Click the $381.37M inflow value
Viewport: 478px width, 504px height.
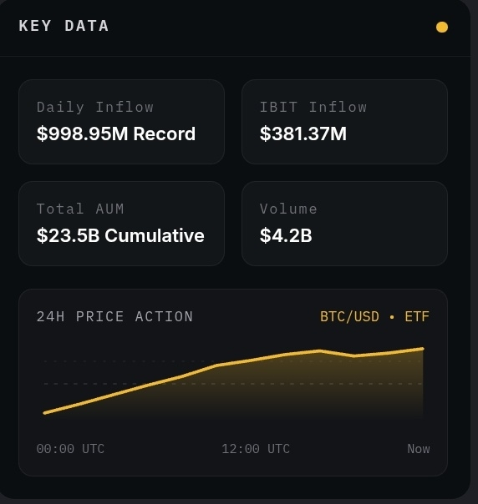[x=303, y=134]
